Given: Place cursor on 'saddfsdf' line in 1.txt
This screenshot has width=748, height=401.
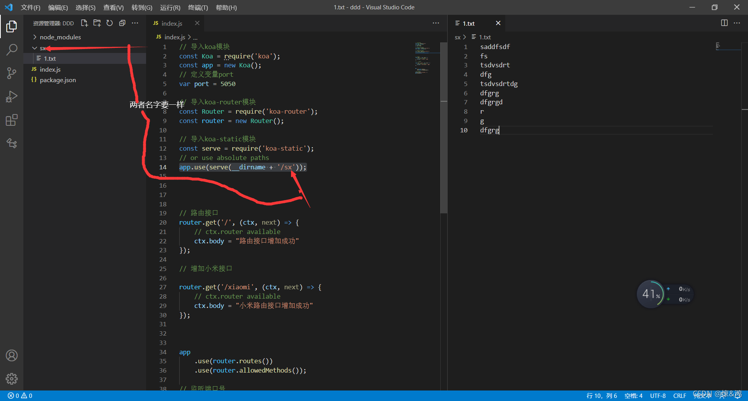Looking at the screenshot, I should (495, 47).
